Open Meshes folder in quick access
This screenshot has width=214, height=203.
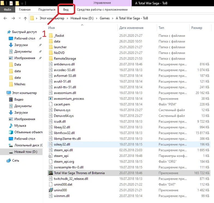tap(20, 84)
